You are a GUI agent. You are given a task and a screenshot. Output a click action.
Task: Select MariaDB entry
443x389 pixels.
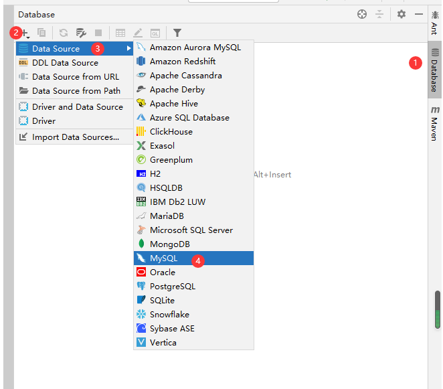click(193, 216)
